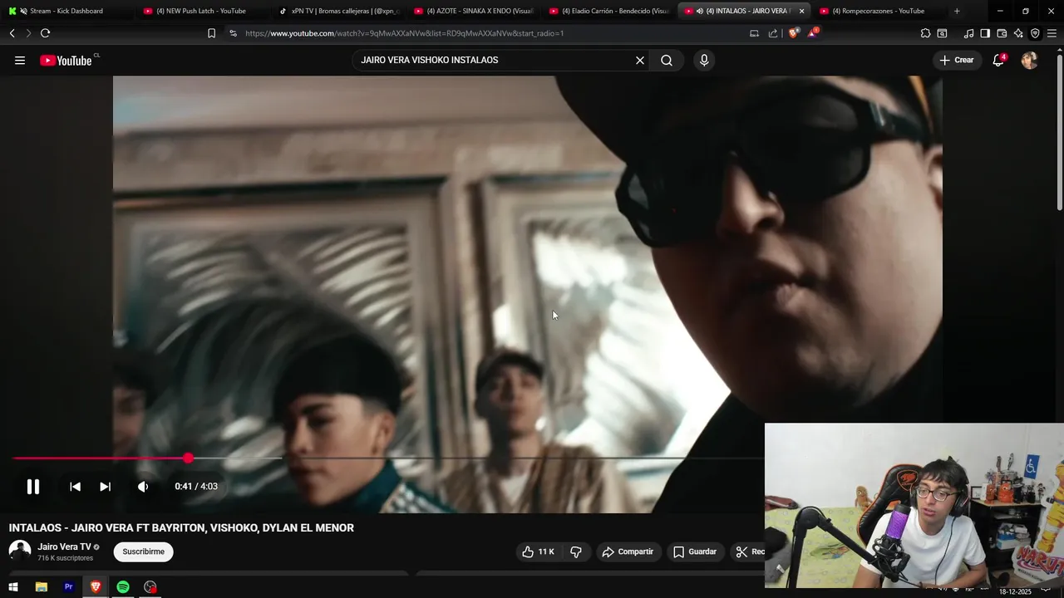
Task: Switch to xPN TV Bromas callejeras tab
Action: pyautogui.click(x=339, y=11)
